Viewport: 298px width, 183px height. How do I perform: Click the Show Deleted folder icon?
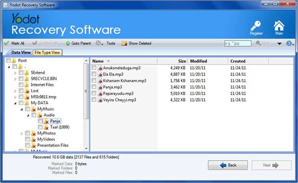click(x=124, y=43)
